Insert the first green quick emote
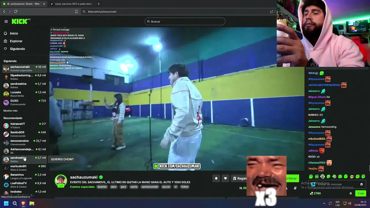 pyautogui.click(x=311, y=177)
